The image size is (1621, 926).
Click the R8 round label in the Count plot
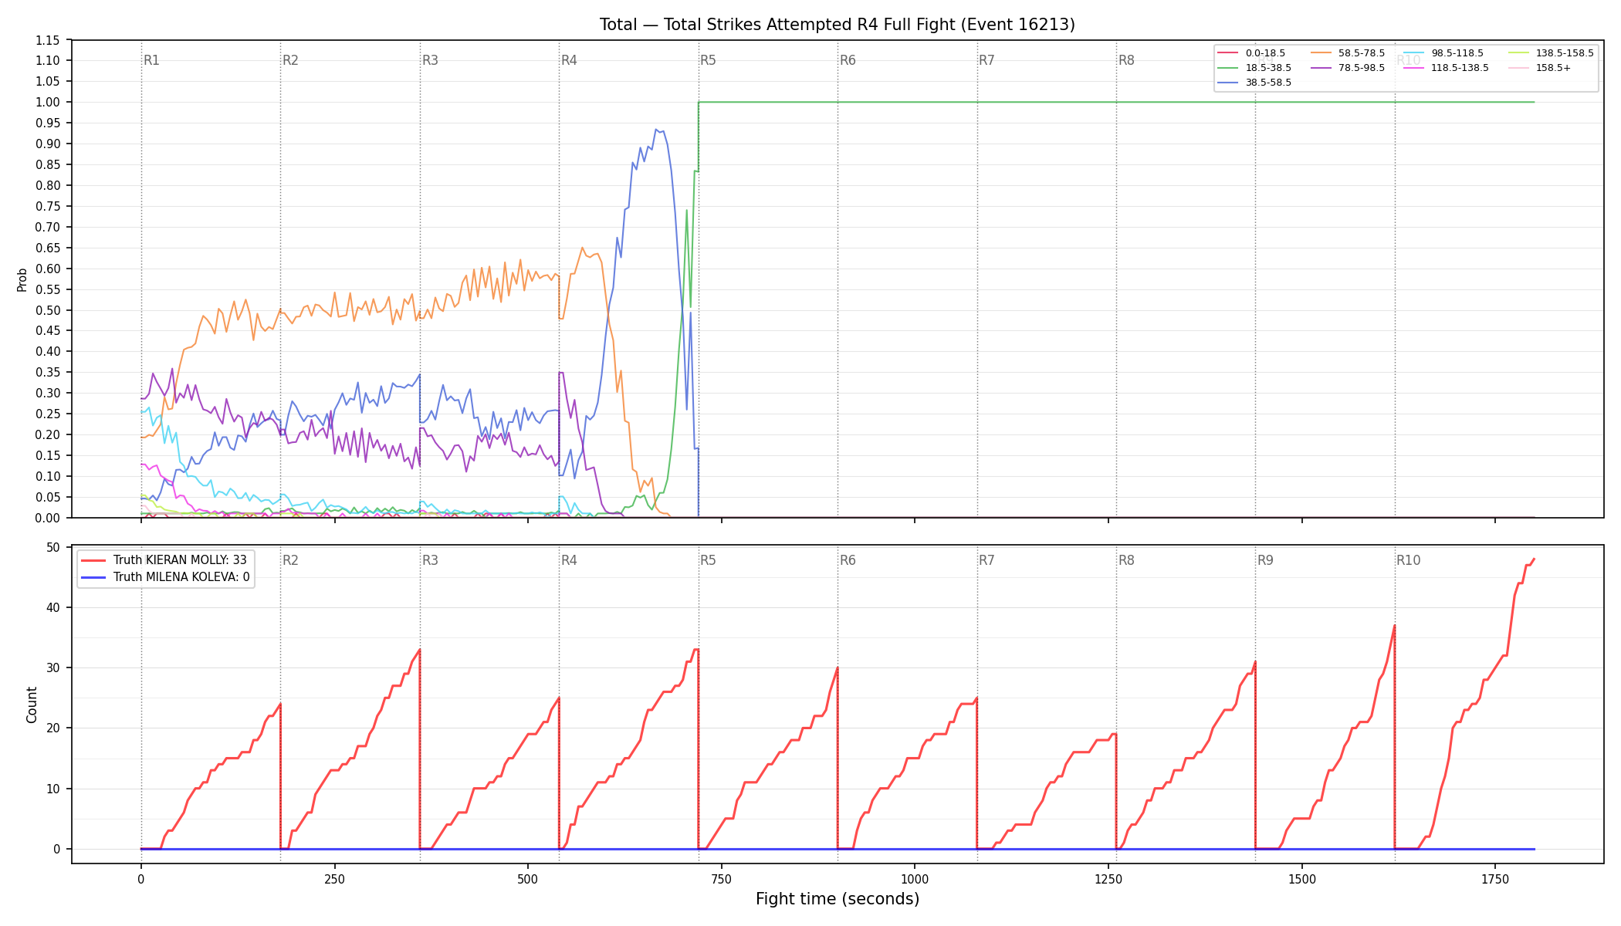pyautogui.click(x=1126, y=560)
